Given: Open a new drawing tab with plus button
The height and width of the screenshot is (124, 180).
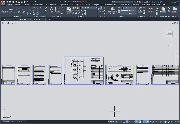Looking at the screenshot, I should [x=49, y=19].
